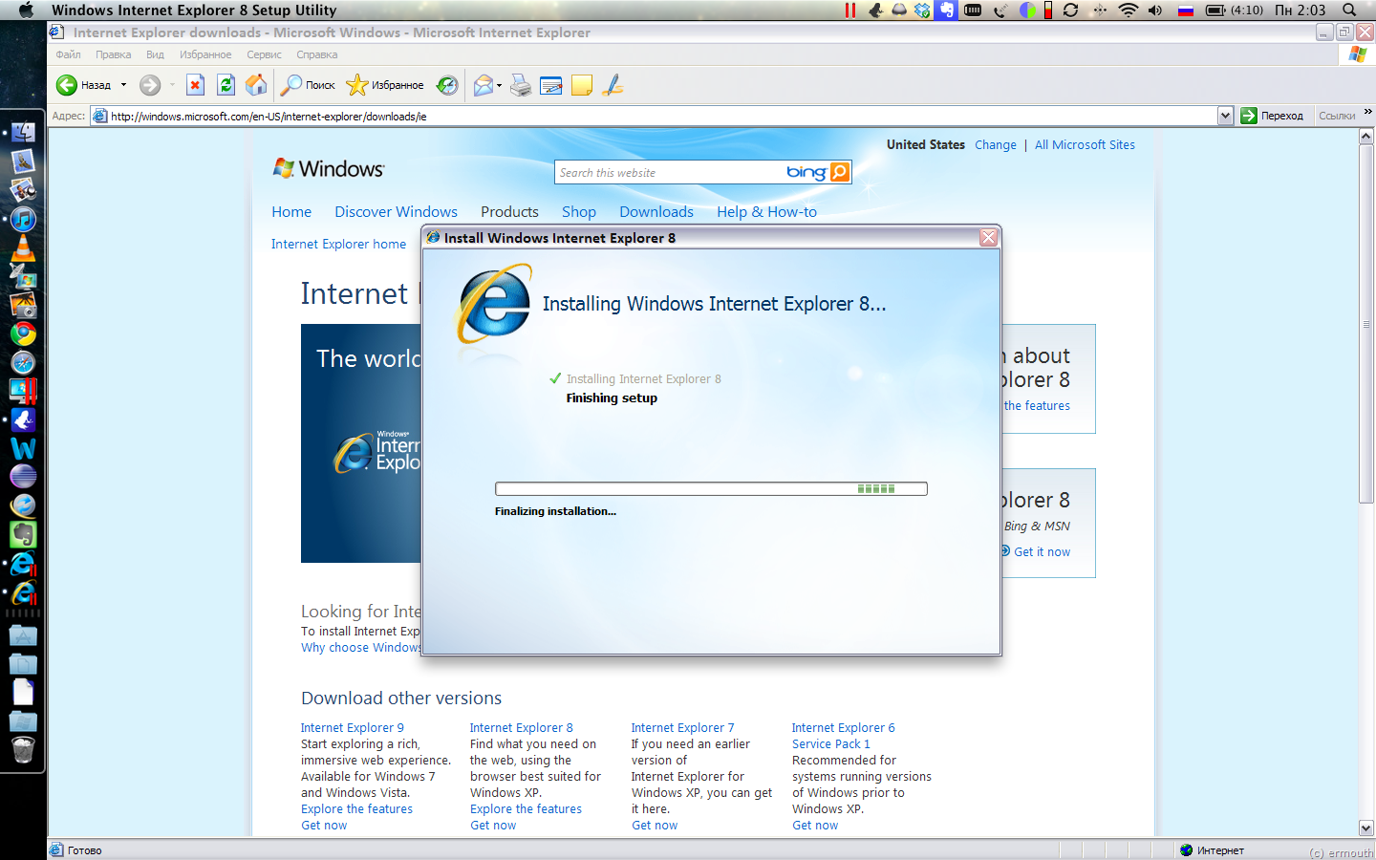Select the Downloads nav tab
This screenshot has height=860, width=1376.
tap(656, 212)
